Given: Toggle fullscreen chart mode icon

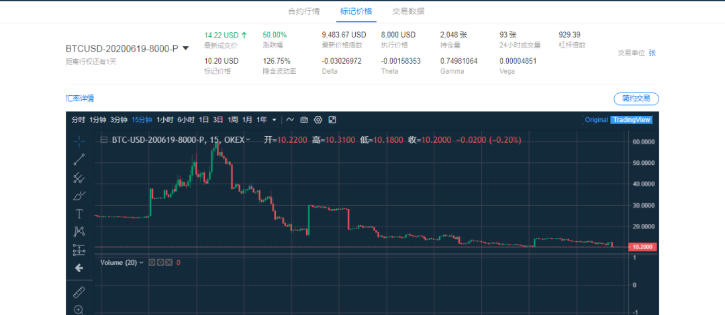Looking at the screenshot, I should click(x=332, y=119).
